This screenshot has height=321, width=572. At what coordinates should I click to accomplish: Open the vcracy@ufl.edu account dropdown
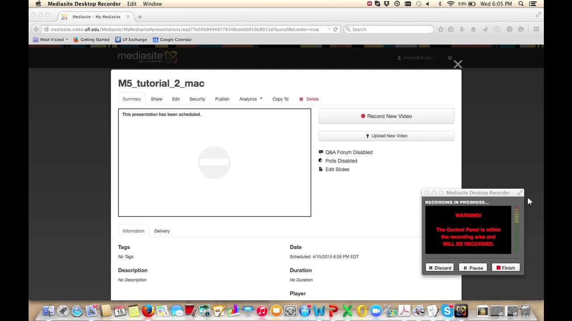point(416,58)
